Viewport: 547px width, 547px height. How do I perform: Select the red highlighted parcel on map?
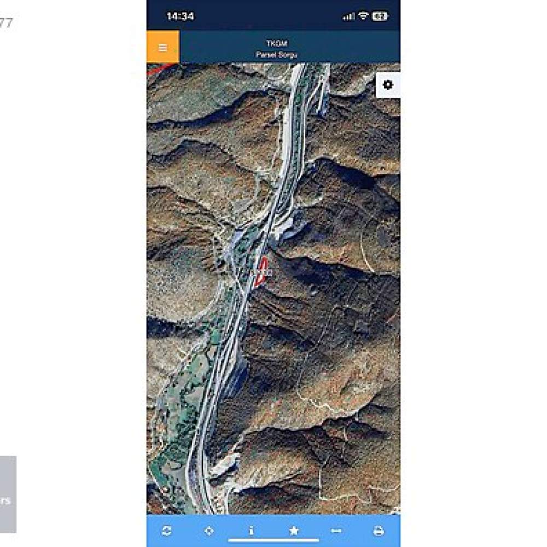260,271
